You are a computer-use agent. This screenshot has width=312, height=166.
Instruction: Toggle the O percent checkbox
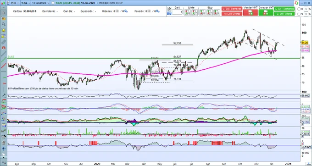click(299, 9)
